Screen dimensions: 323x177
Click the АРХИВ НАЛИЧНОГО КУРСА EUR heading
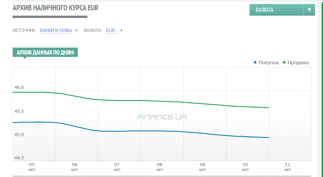55,8
